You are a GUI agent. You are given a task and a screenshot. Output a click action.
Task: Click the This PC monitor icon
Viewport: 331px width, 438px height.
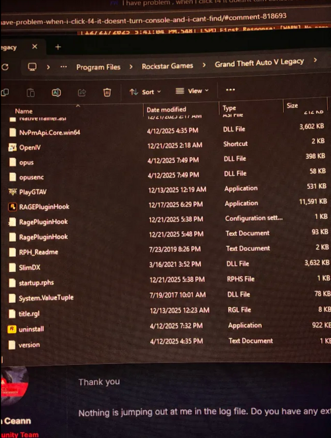[x=32, y=67]
